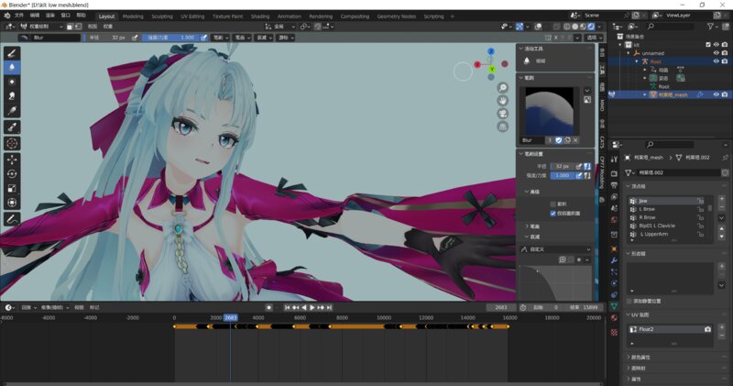Toggle eye visibility of orange Root armature
The height and width of the screenshot is (386, 733).
[x=717, y=61]
